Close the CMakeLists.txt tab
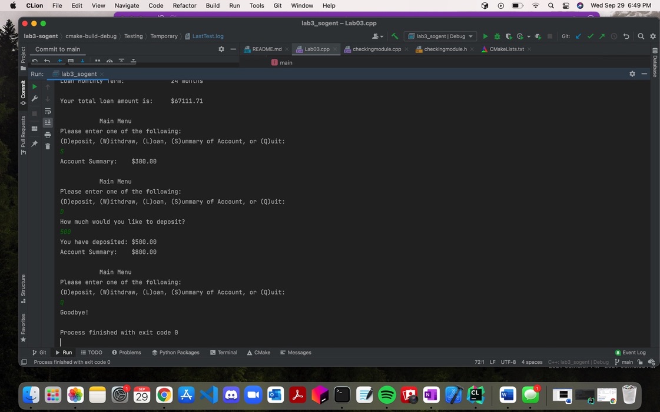 click(529, 49)
